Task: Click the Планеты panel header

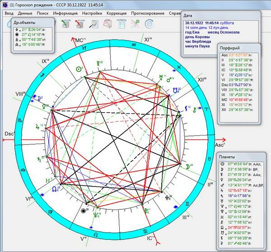Action: 227,156
